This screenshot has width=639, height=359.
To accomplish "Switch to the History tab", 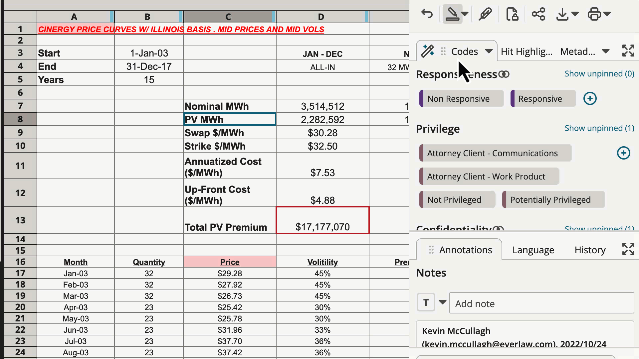I will click(589, 250).
